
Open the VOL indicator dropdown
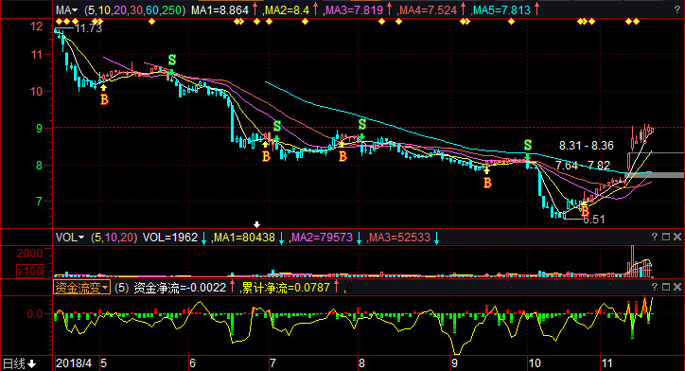(x=69, y=238)
